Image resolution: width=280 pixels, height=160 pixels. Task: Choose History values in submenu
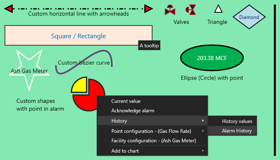pyautogui.click(x=232, y=121)
